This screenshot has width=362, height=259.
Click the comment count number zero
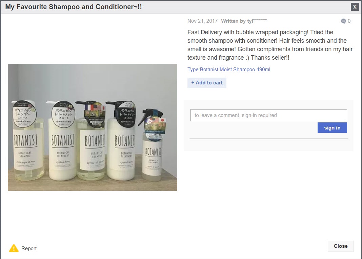click(x=349, y=21)
